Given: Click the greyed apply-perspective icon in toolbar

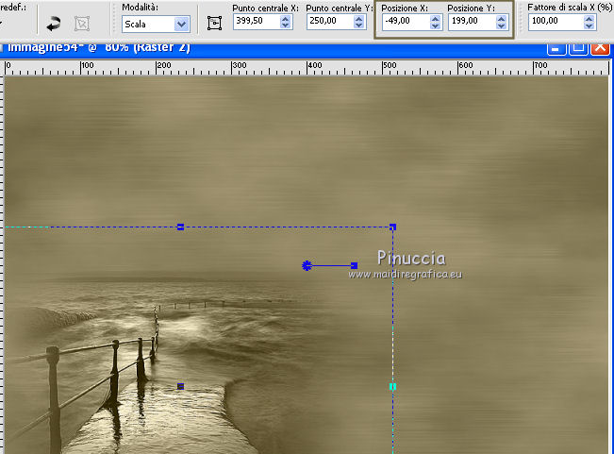Looking at the screenshot, I should tap(82, 24).
